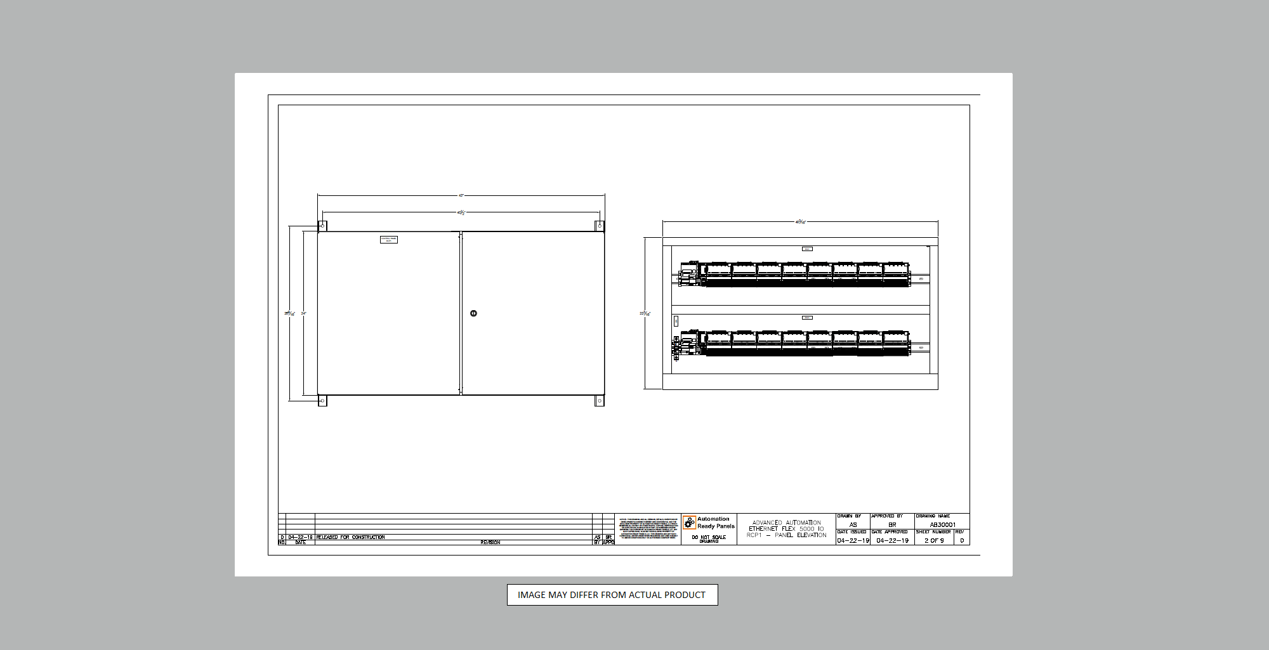Click the RELEASED FOR CONSTRUCTION revision entry
1269x650 pixels.
pos(351,537)
